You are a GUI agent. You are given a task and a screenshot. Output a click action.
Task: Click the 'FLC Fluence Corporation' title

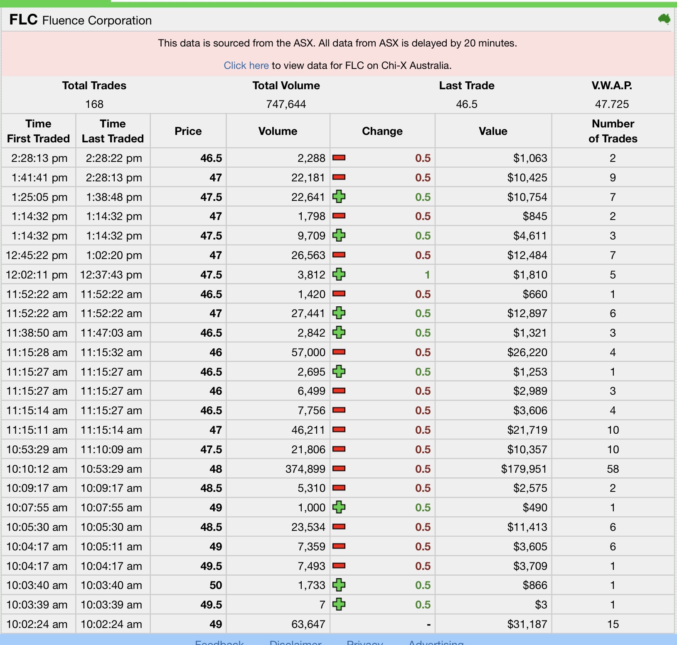click(x=80, y=20)
